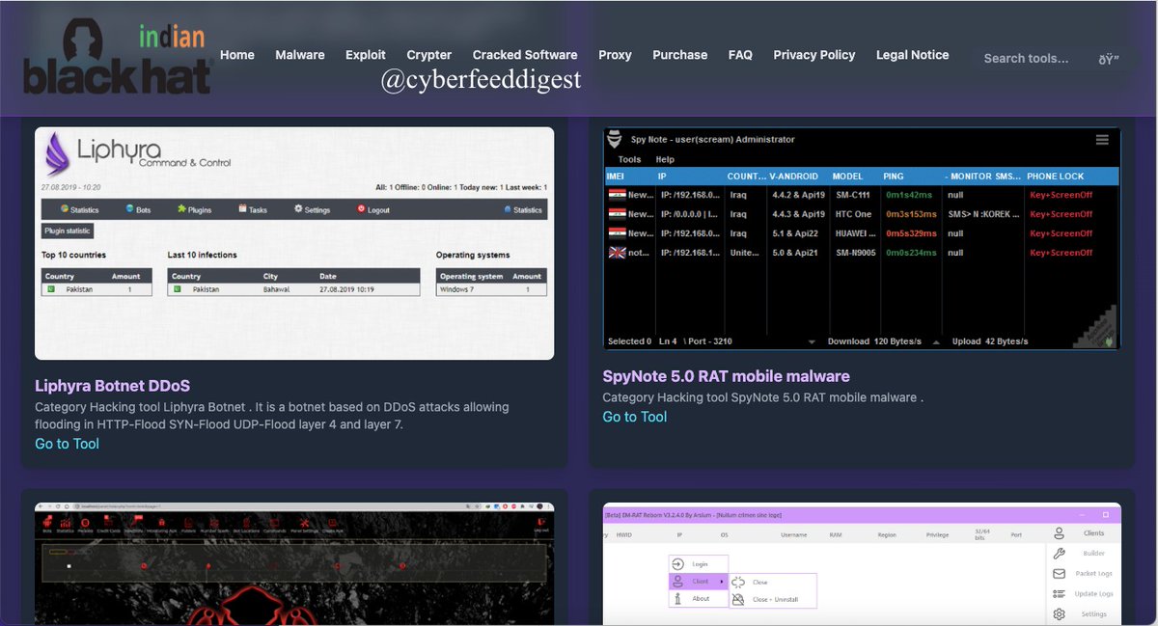Open the Exploit nav item
The image size is (1158, 626).
[366, 55]
